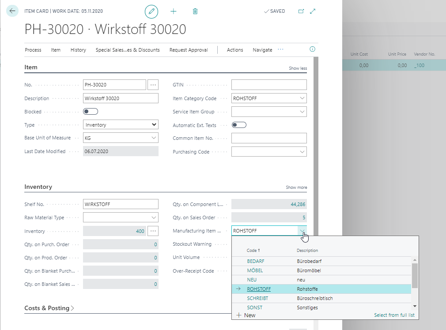446x330 pixels.
Task: Click the item card vertical scrollbar
Action: (x=316, y=146)
